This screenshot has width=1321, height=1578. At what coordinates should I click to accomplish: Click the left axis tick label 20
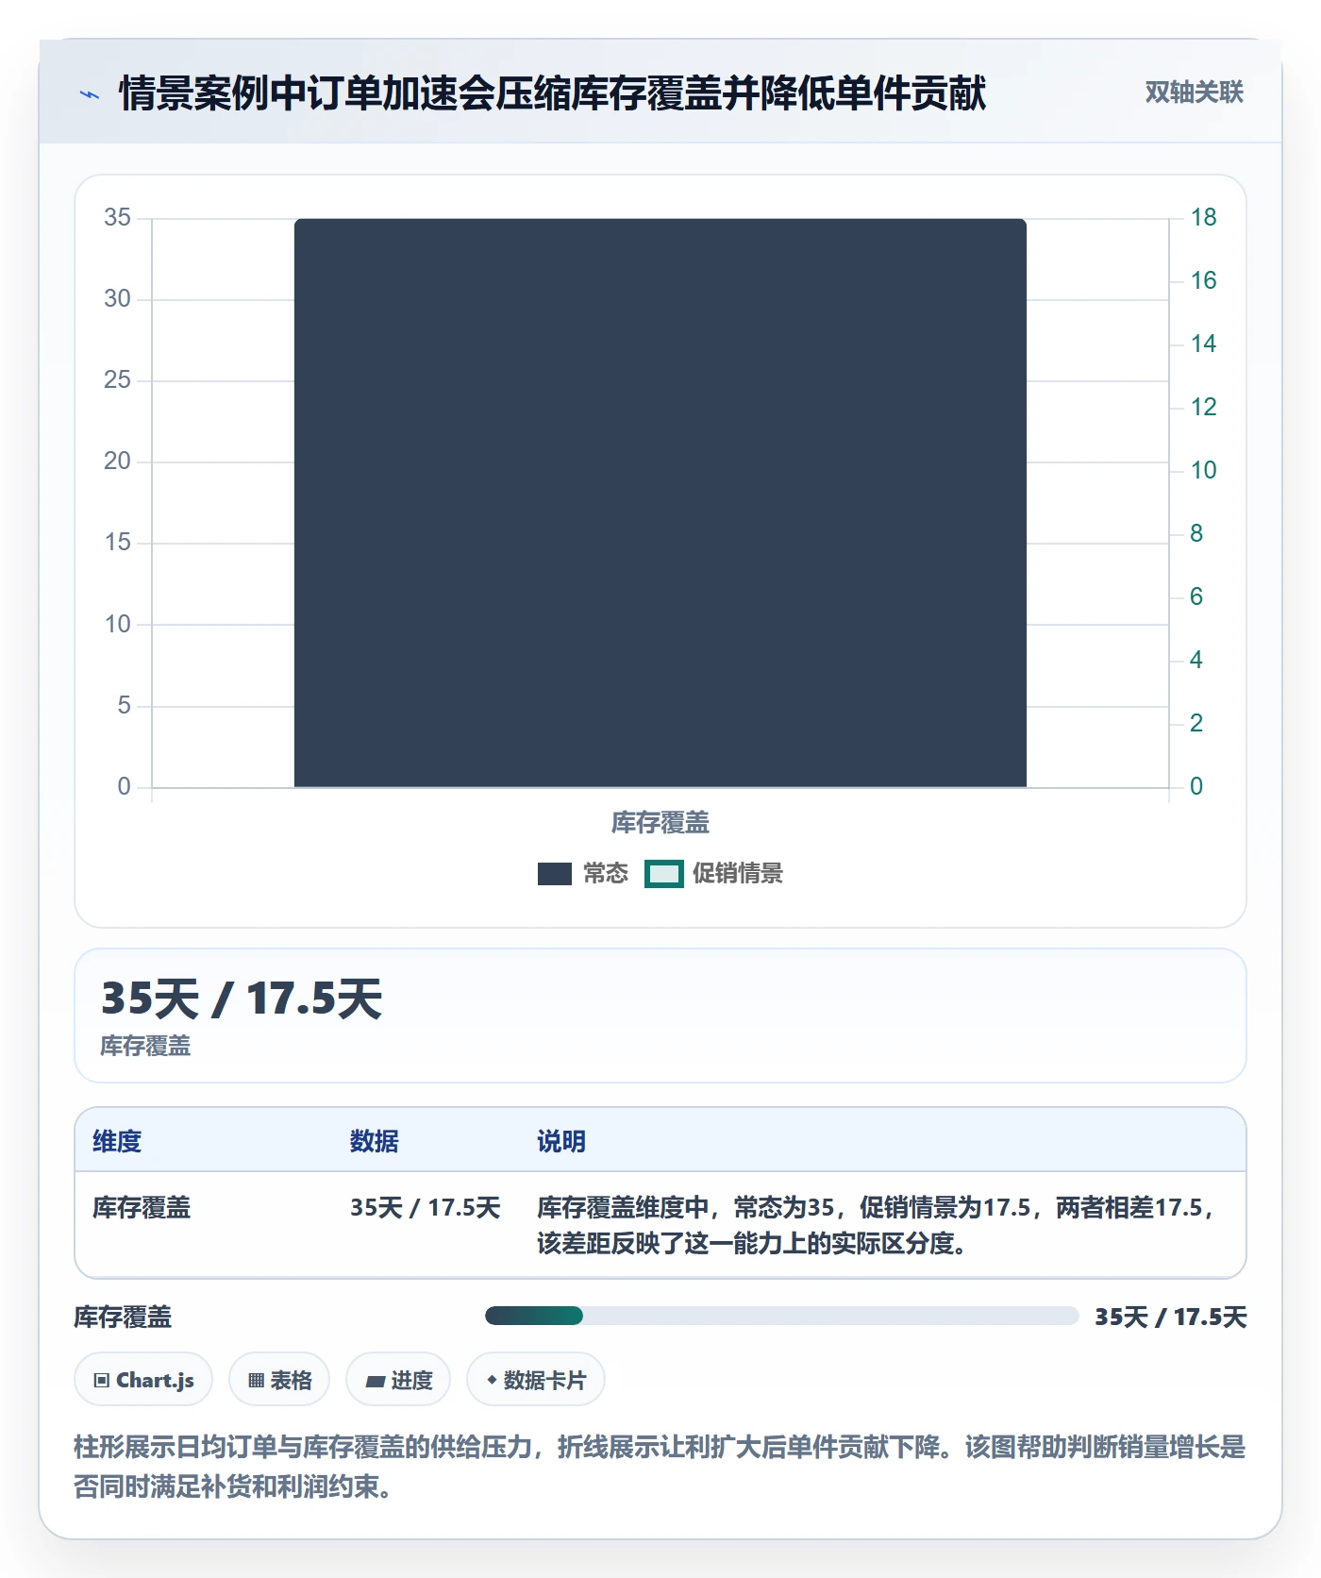pos(118,461)
